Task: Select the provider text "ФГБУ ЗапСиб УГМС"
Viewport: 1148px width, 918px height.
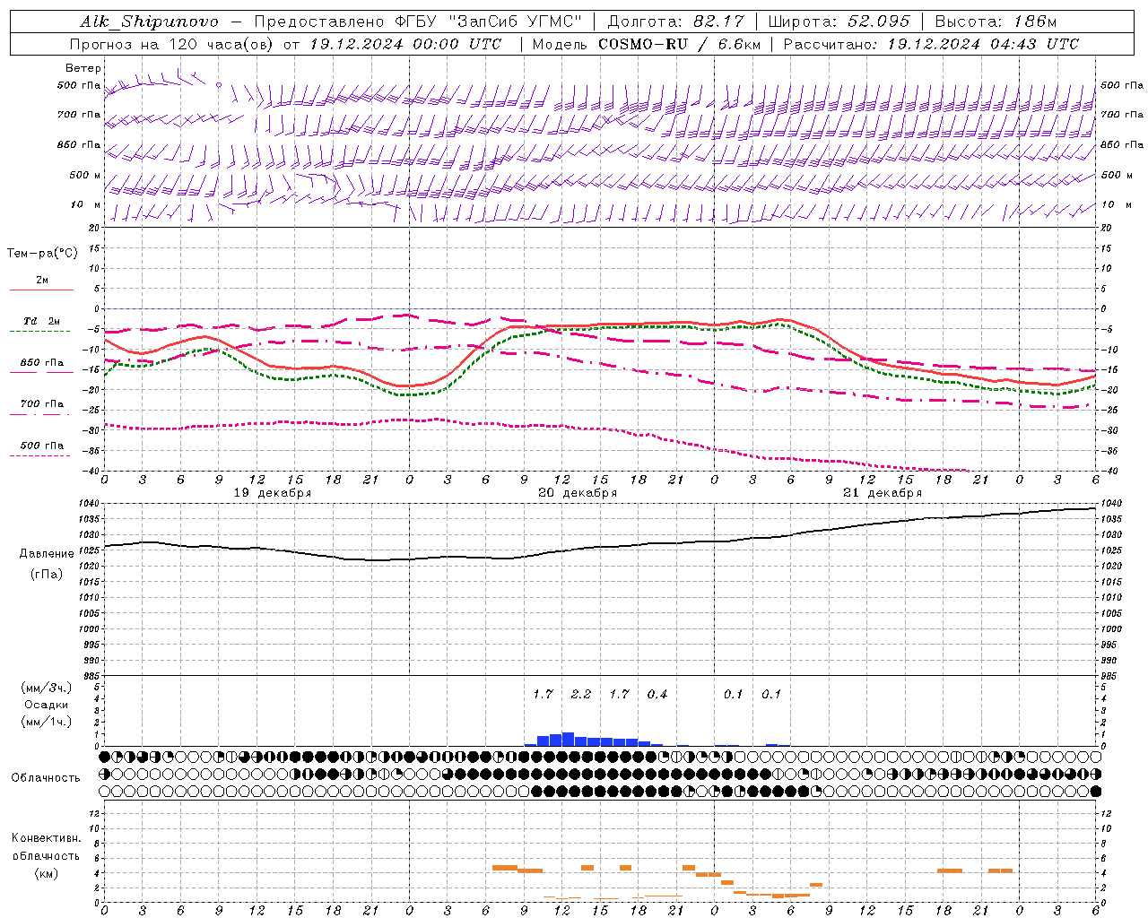Action: pos(489,22)
